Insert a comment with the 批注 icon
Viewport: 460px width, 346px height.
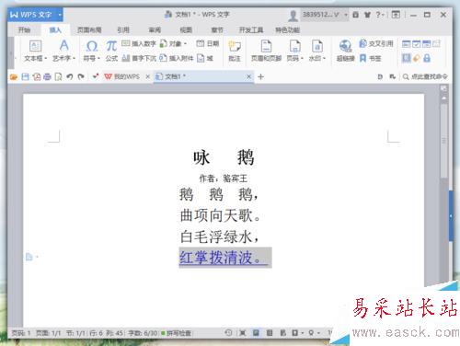click(235, 46)
